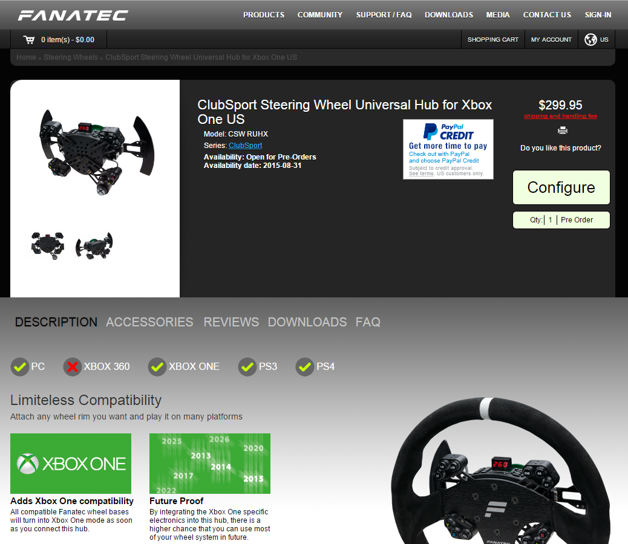This screenshot has height=544, width=628.
Task: Select the second product thumbnail
Action: [x=94, y=245]
